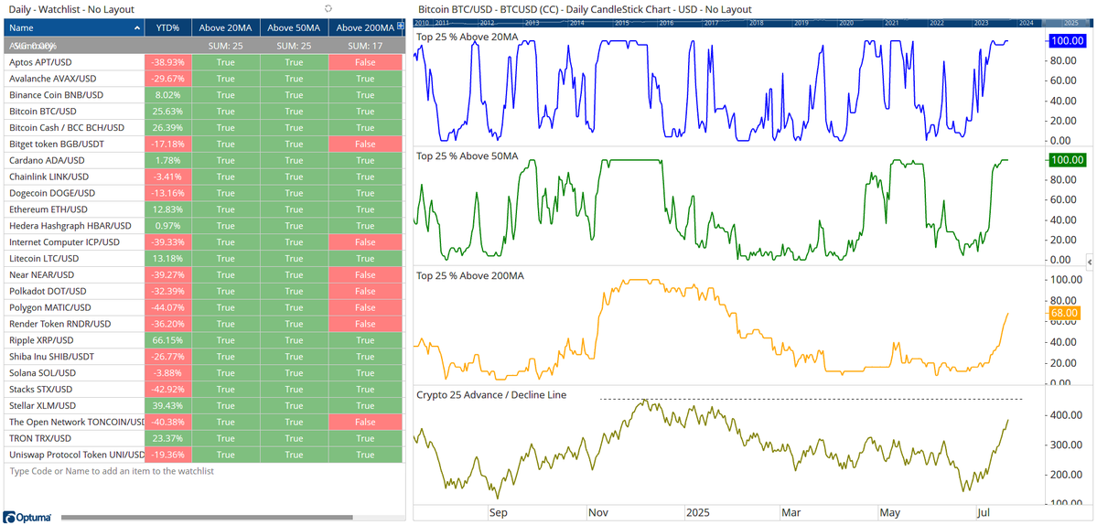Click SUM: 25 under Above 20MA
Viewport: 1097px width, 525px height.
[x=225, y=46]
